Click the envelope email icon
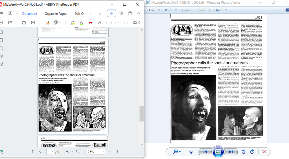Screen dimensions: 289x159 click(33, 23)
